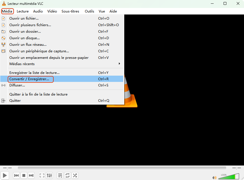Click the périphérique de capture icon
The height and width of the screenshot is (180, 244).
[x=3, y=51]
